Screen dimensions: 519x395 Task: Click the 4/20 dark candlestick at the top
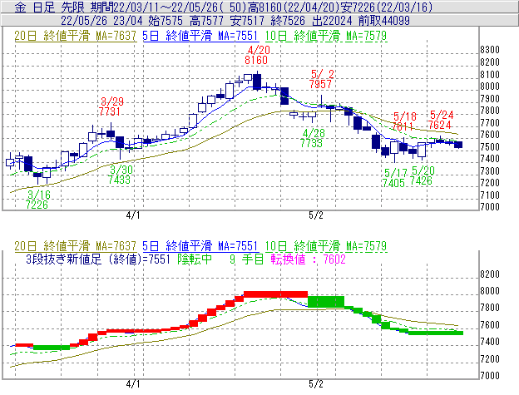click(257, 81)
